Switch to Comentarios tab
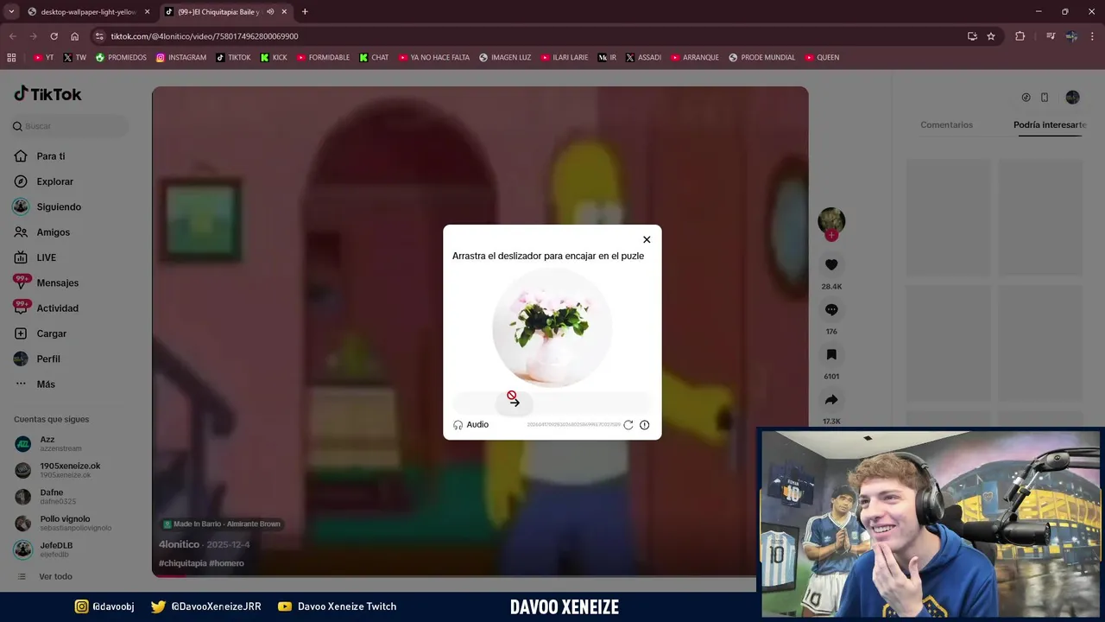1105x622 pixels. point(946,125)
